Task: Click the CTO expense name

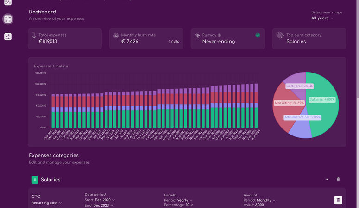Action: pos(36,196)
